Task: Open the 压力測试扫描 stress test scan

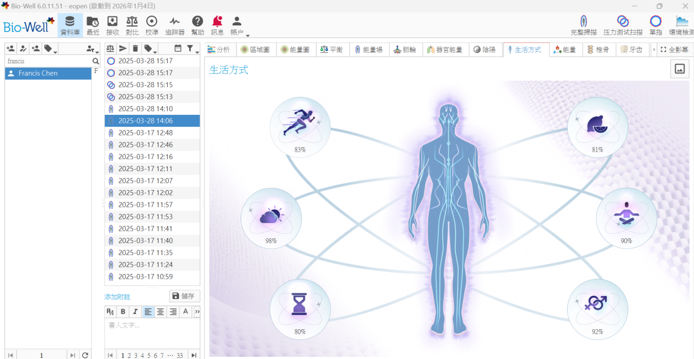Action: [623, 25]
